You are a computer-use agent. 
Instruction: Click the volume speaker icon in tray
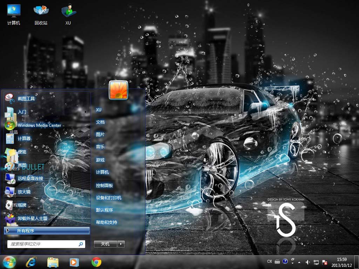pyautogui.click(x=307, y=262)
